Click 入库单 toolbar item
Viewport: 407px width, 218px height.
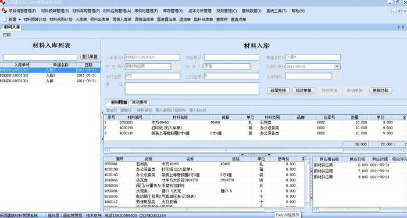pyautogui.click(x=81, y=19)
